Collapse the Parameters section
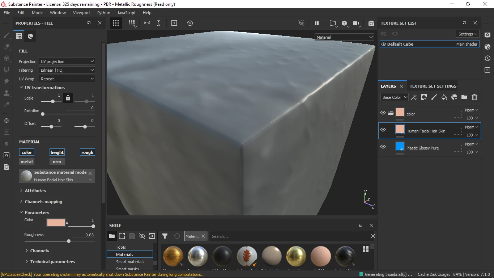 pyautogui.click(x=21, y=212)
